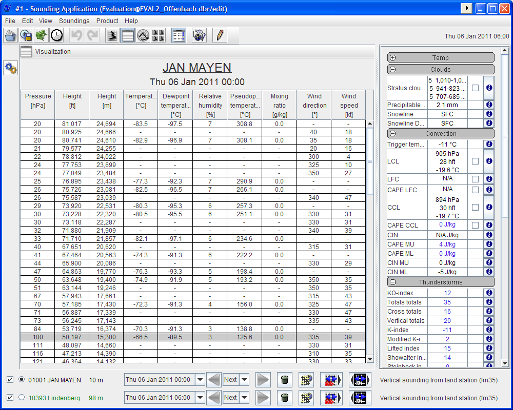This screenshot has width=513, height=410.
Task: Open the File menu
Action: pos(10,20)
